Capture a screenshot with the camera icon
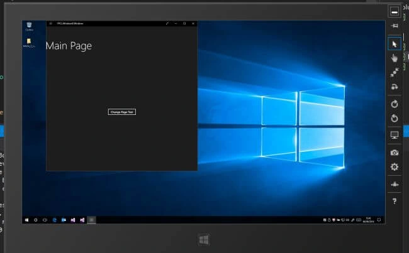The width and height of the screenshot is (409, 253). (395, 153)
